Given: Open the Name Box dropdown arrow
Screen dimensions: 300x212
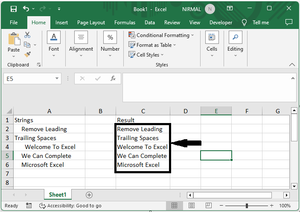Looking at the screenshot, I should point(57,78).
